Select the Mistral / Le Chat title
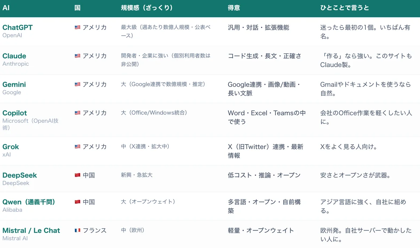This screenshot has height=248, width=420. click(x=31, y=231)
